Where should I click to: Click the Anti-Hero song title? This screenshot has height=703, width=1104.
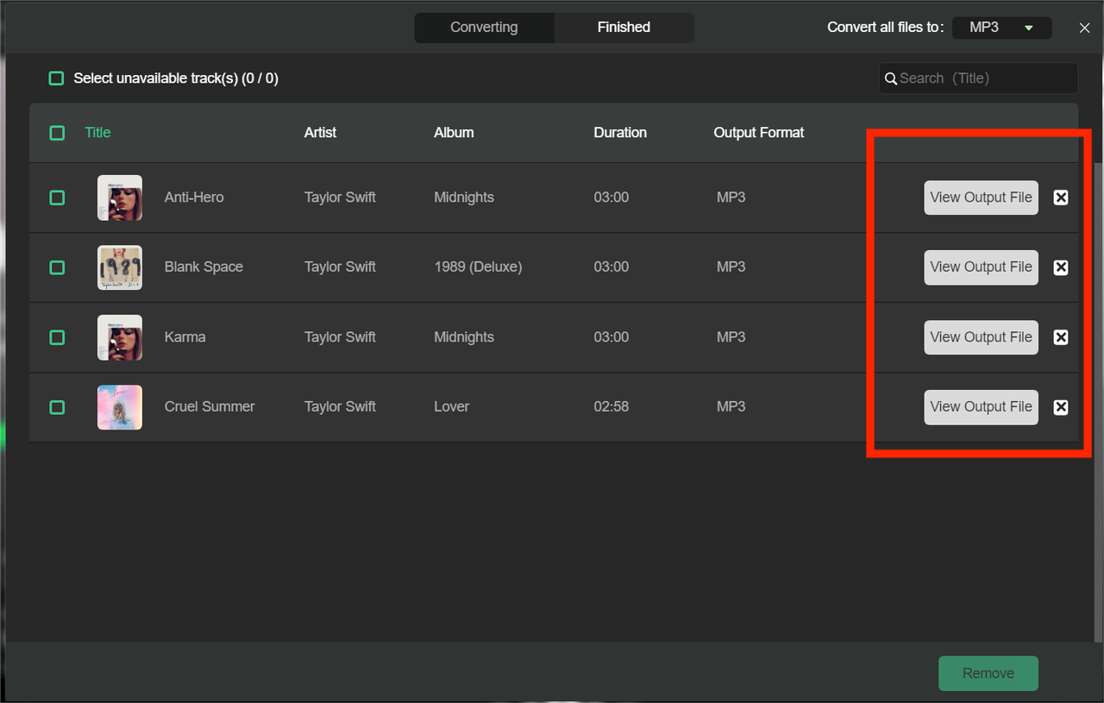[194, 198]
